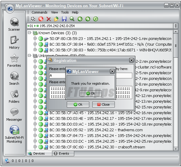Image resolution: width=181 pixels, height=167 pixels.
Task: Click the subnet range spinner arrows
Action: click(x=176, y=26)
